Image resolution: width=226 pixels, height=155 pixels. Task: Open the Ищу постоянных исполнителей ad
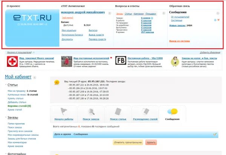click(91, 58)
